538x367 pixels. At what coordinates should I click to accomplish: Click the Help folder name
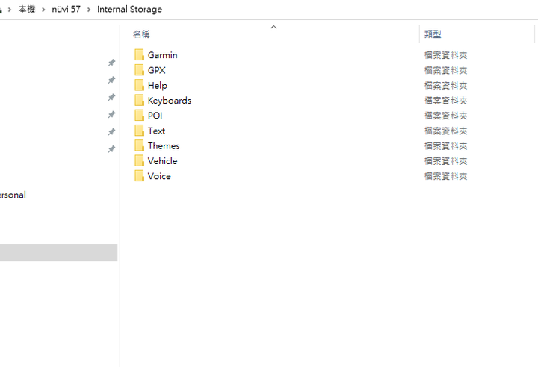click(x=158, y=85)
